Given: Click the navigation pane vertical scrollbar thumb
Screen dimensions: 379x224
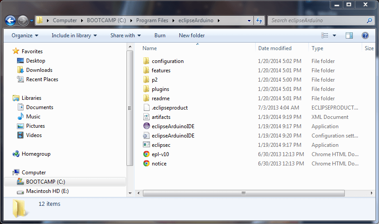Looking at the screenshot, I should (130, 108).
